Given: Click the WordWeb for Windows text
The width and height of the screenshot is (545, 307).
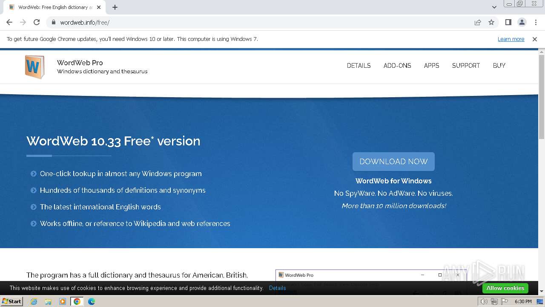Looking at the screenshot, I should (393, 181).
